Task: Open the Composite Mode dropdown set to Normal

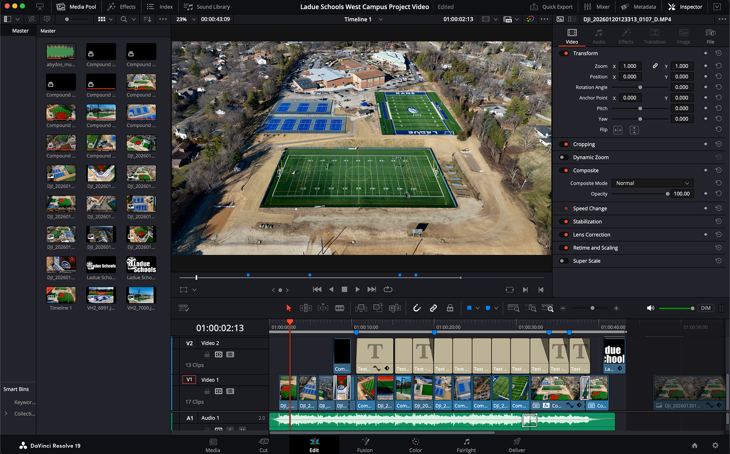Action: (652, 183)
